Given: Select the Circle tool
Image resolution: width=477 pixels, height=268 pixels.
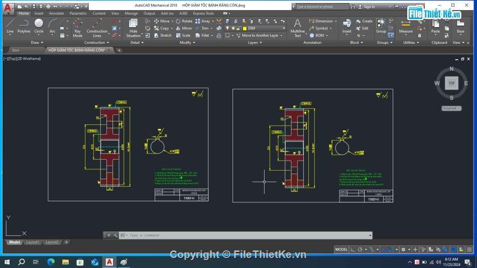Looking at the screenshot, I should [x=39, y=26].
